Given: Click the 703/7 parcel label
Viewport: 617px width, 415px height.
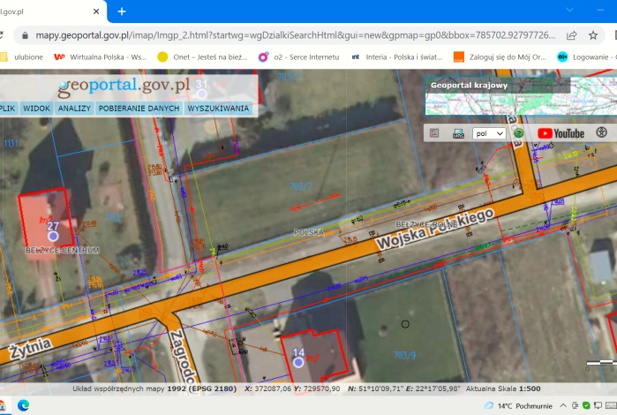Looking at the screenshot, I should coord(301,186).
